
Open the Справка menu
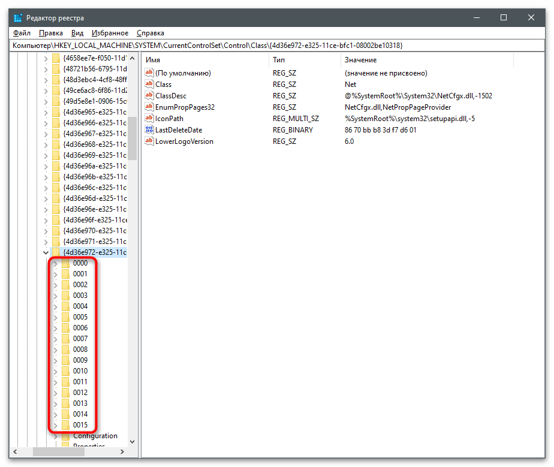point(150,33)
